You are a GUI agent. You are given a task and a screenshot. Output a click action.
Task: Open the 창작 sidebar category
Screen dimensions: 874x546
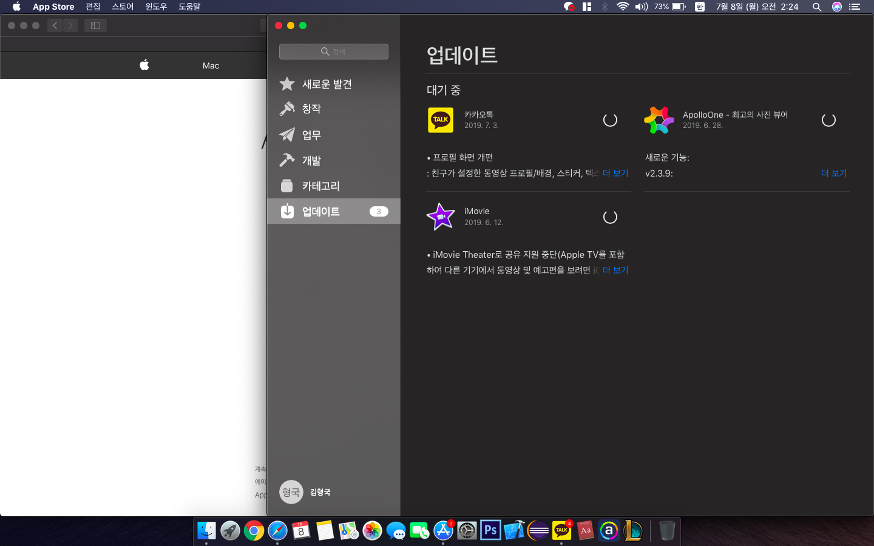point(311,109)
